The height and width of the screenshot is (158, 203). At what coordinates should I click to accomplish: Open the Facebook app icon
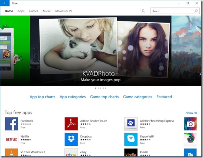12,124
